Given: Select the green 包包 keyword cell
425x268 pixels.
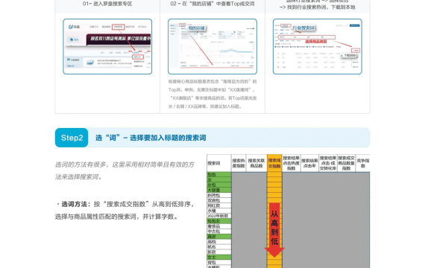Looking at the screenshot, I should click(219, 175).
